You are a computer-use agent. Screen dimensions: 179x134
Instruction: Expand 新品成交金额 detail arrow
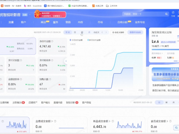pyautogui.click(x=110, y=121)
